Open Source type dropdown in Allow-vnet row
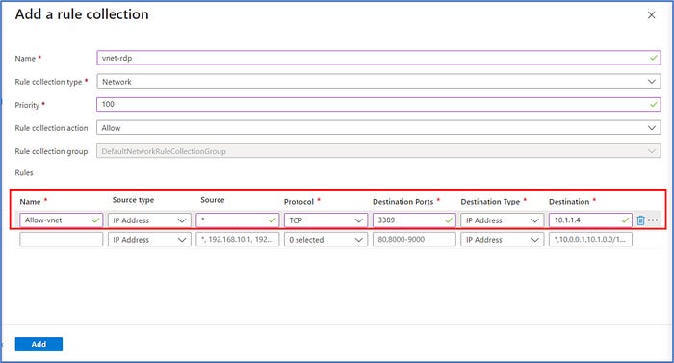 [x=149, y=220]
